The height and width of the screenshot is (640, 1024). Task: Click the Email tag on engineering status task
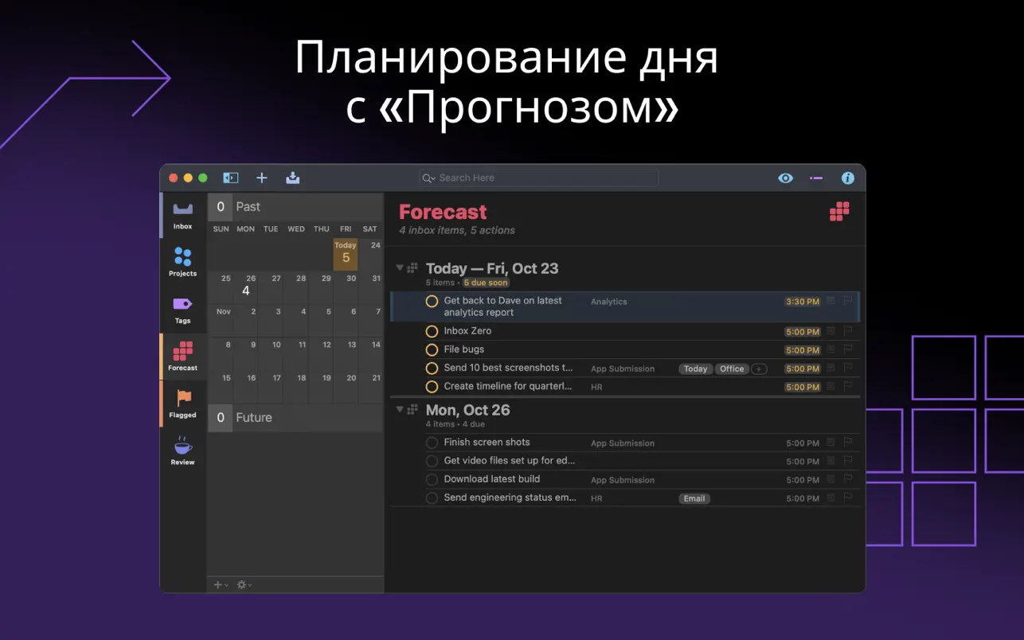(694, 498)
